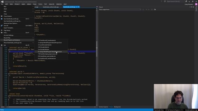Open recent item 9 win32_handmade.exe

tap(51, 59)
